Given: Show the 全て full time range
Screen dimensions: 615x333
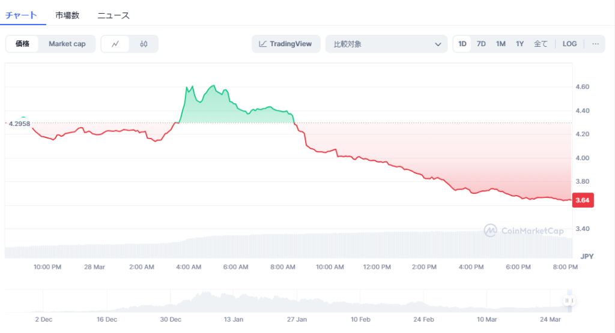Looking at the screenshot, I should pos(541,44).
